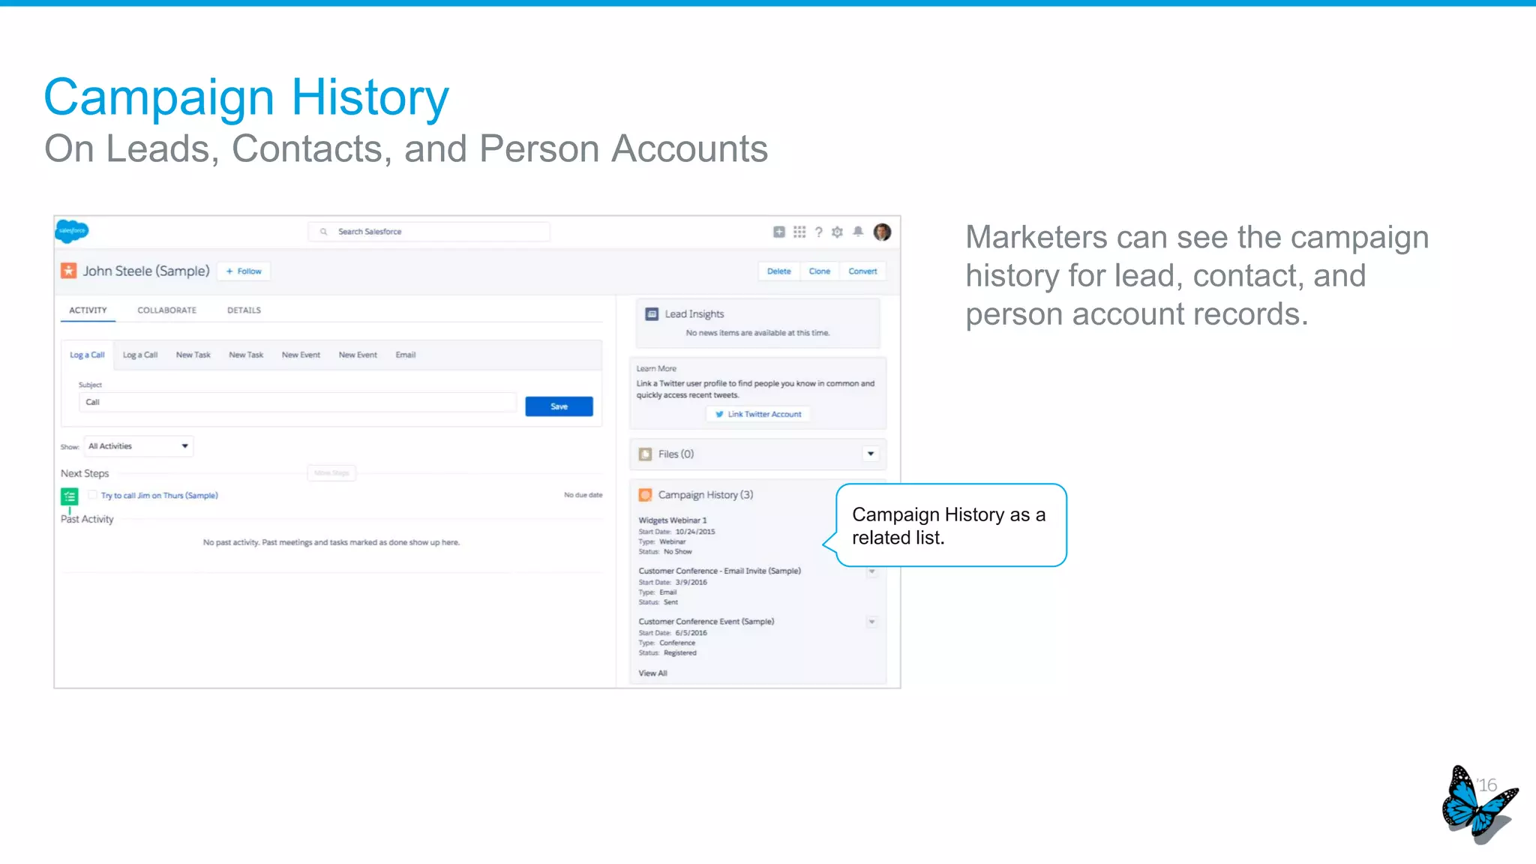Click the Learn More label

(x=656, y=369)
